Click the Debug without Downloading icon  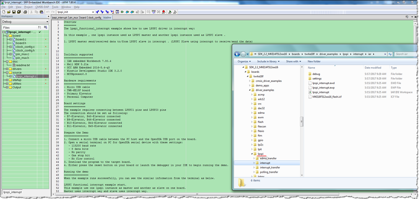pyautogui.click(x=174, y=12)
